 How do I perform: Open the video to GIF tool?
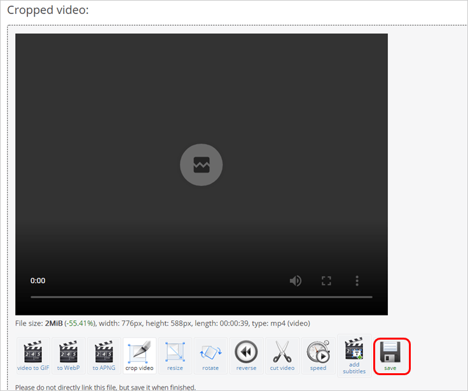pos(33,355)
